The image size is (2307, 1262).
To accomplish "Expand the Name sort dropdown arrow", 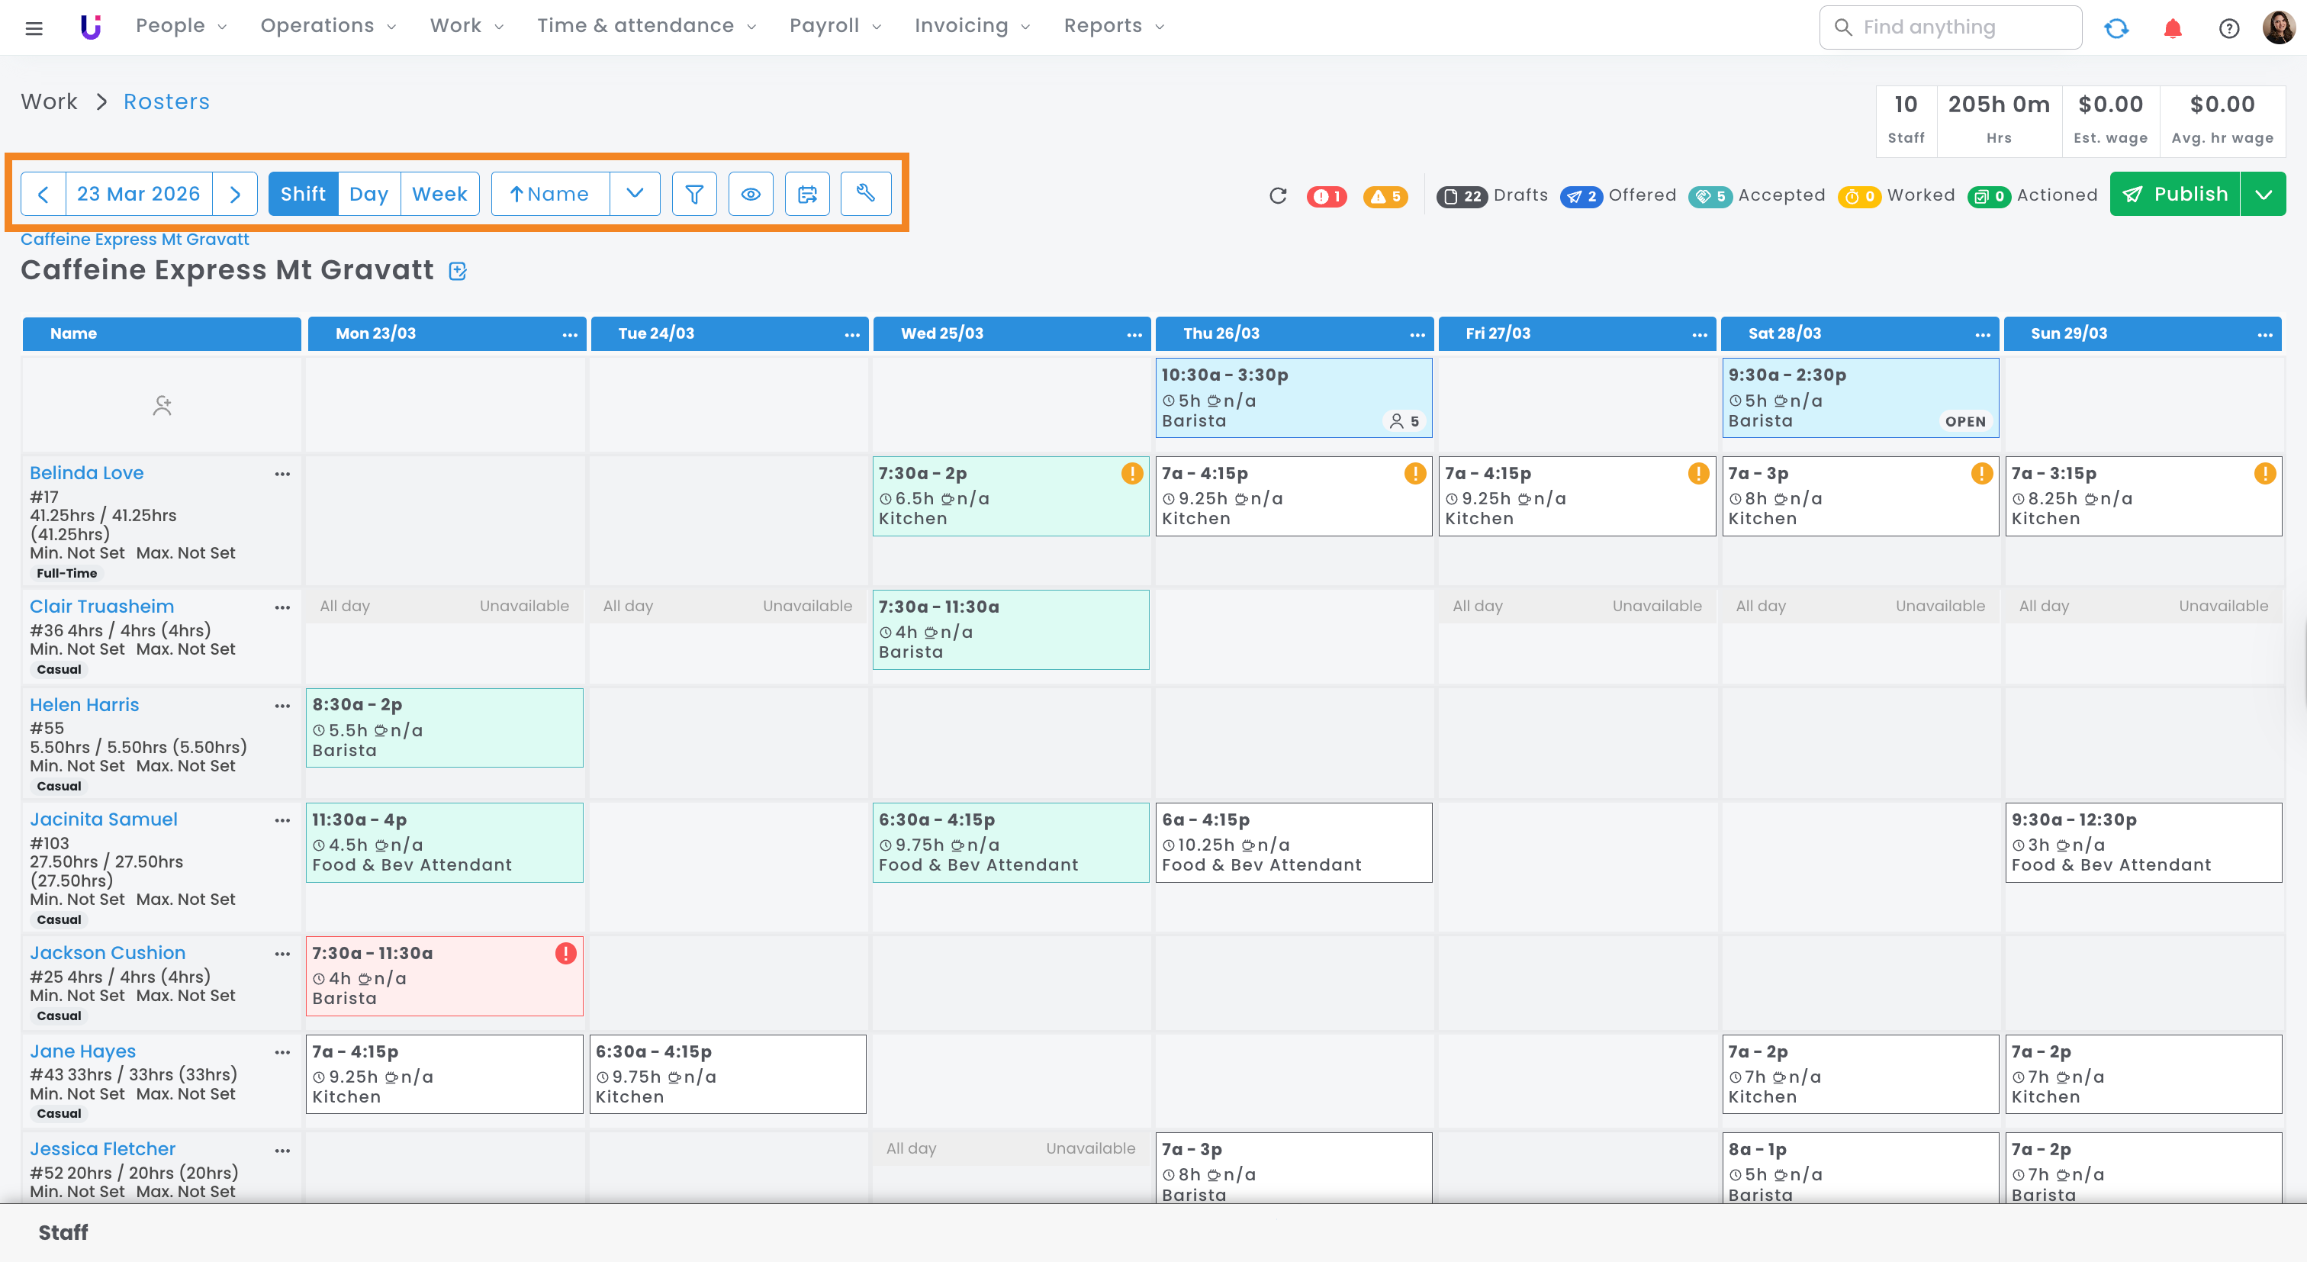I will pyautogui.click(x=634, y=195).
